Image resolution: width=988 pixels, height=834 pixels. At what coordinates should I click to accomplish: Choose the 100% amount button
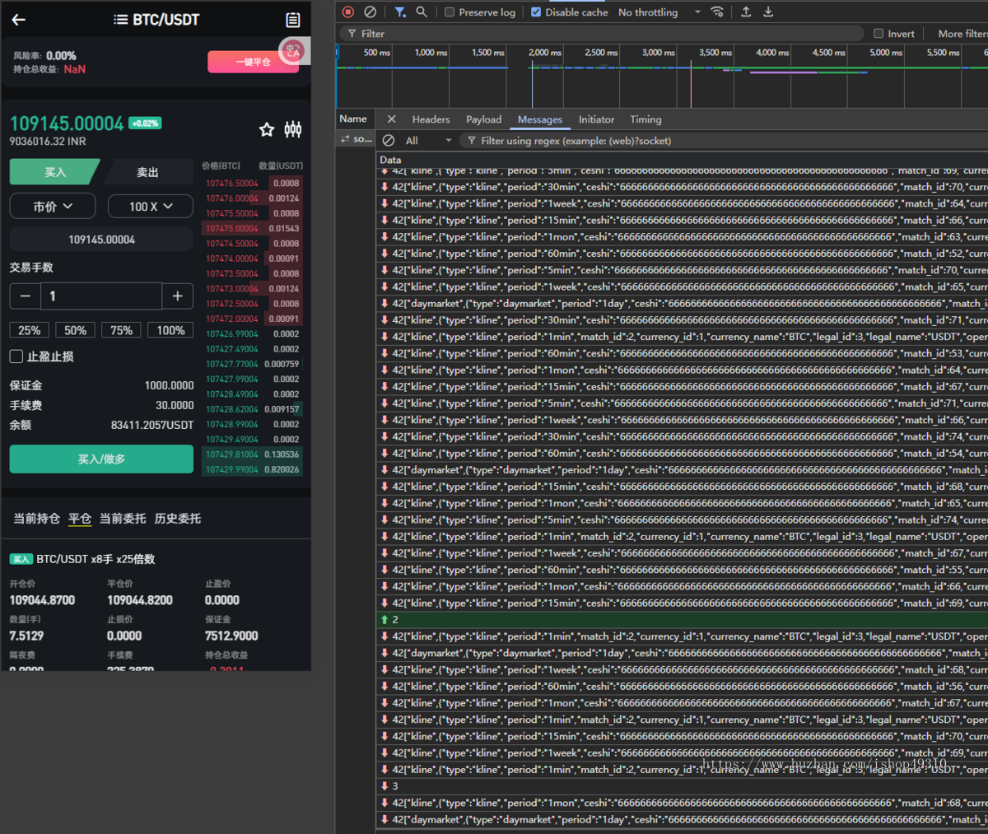tap(170, 330)
